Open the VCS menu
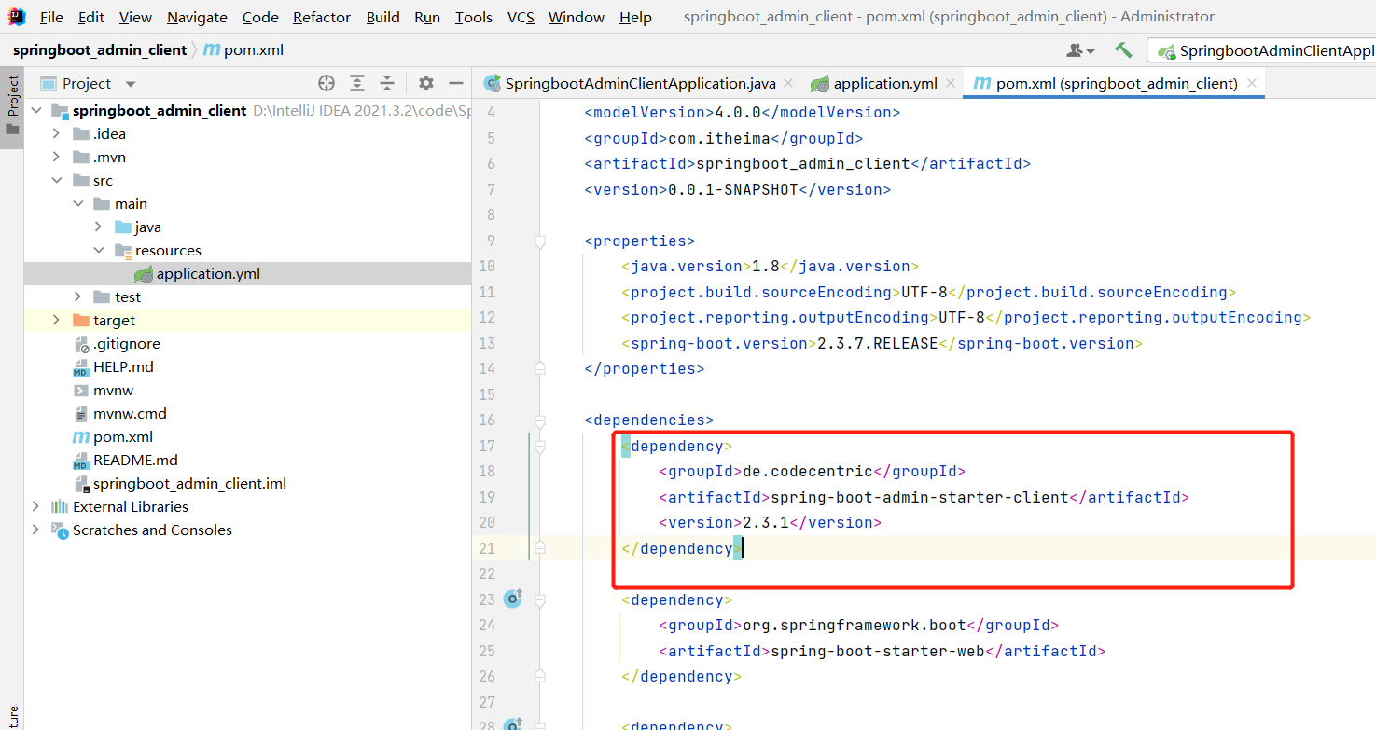Image resolution: width=1376 pixels, height=730 pixels. pos(521,17)
